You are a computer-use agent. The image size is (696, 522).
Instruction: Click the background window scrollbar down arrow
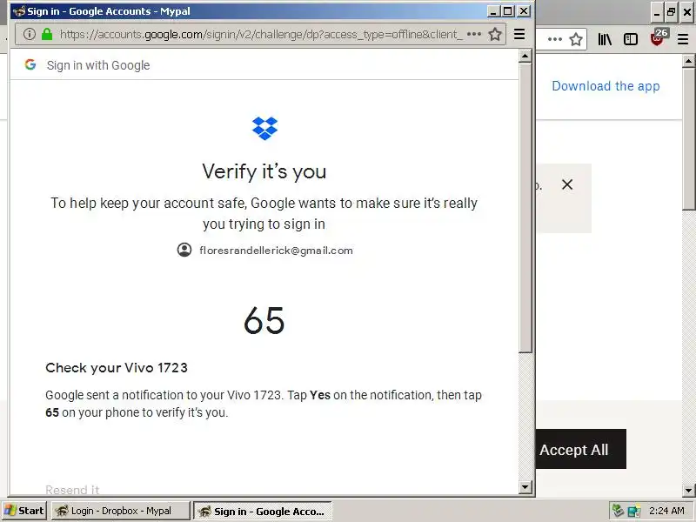pos(688,491)
